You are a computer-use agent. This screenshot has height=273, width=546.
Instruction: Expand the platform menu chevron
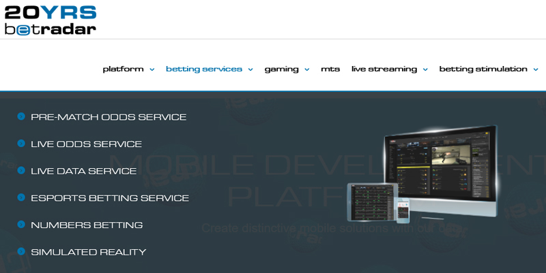[x=152, y=69]
